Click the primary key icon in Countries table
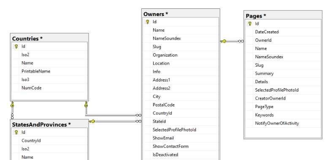The image size is (335, 160). pyautogui.click(x=16, y=46)
